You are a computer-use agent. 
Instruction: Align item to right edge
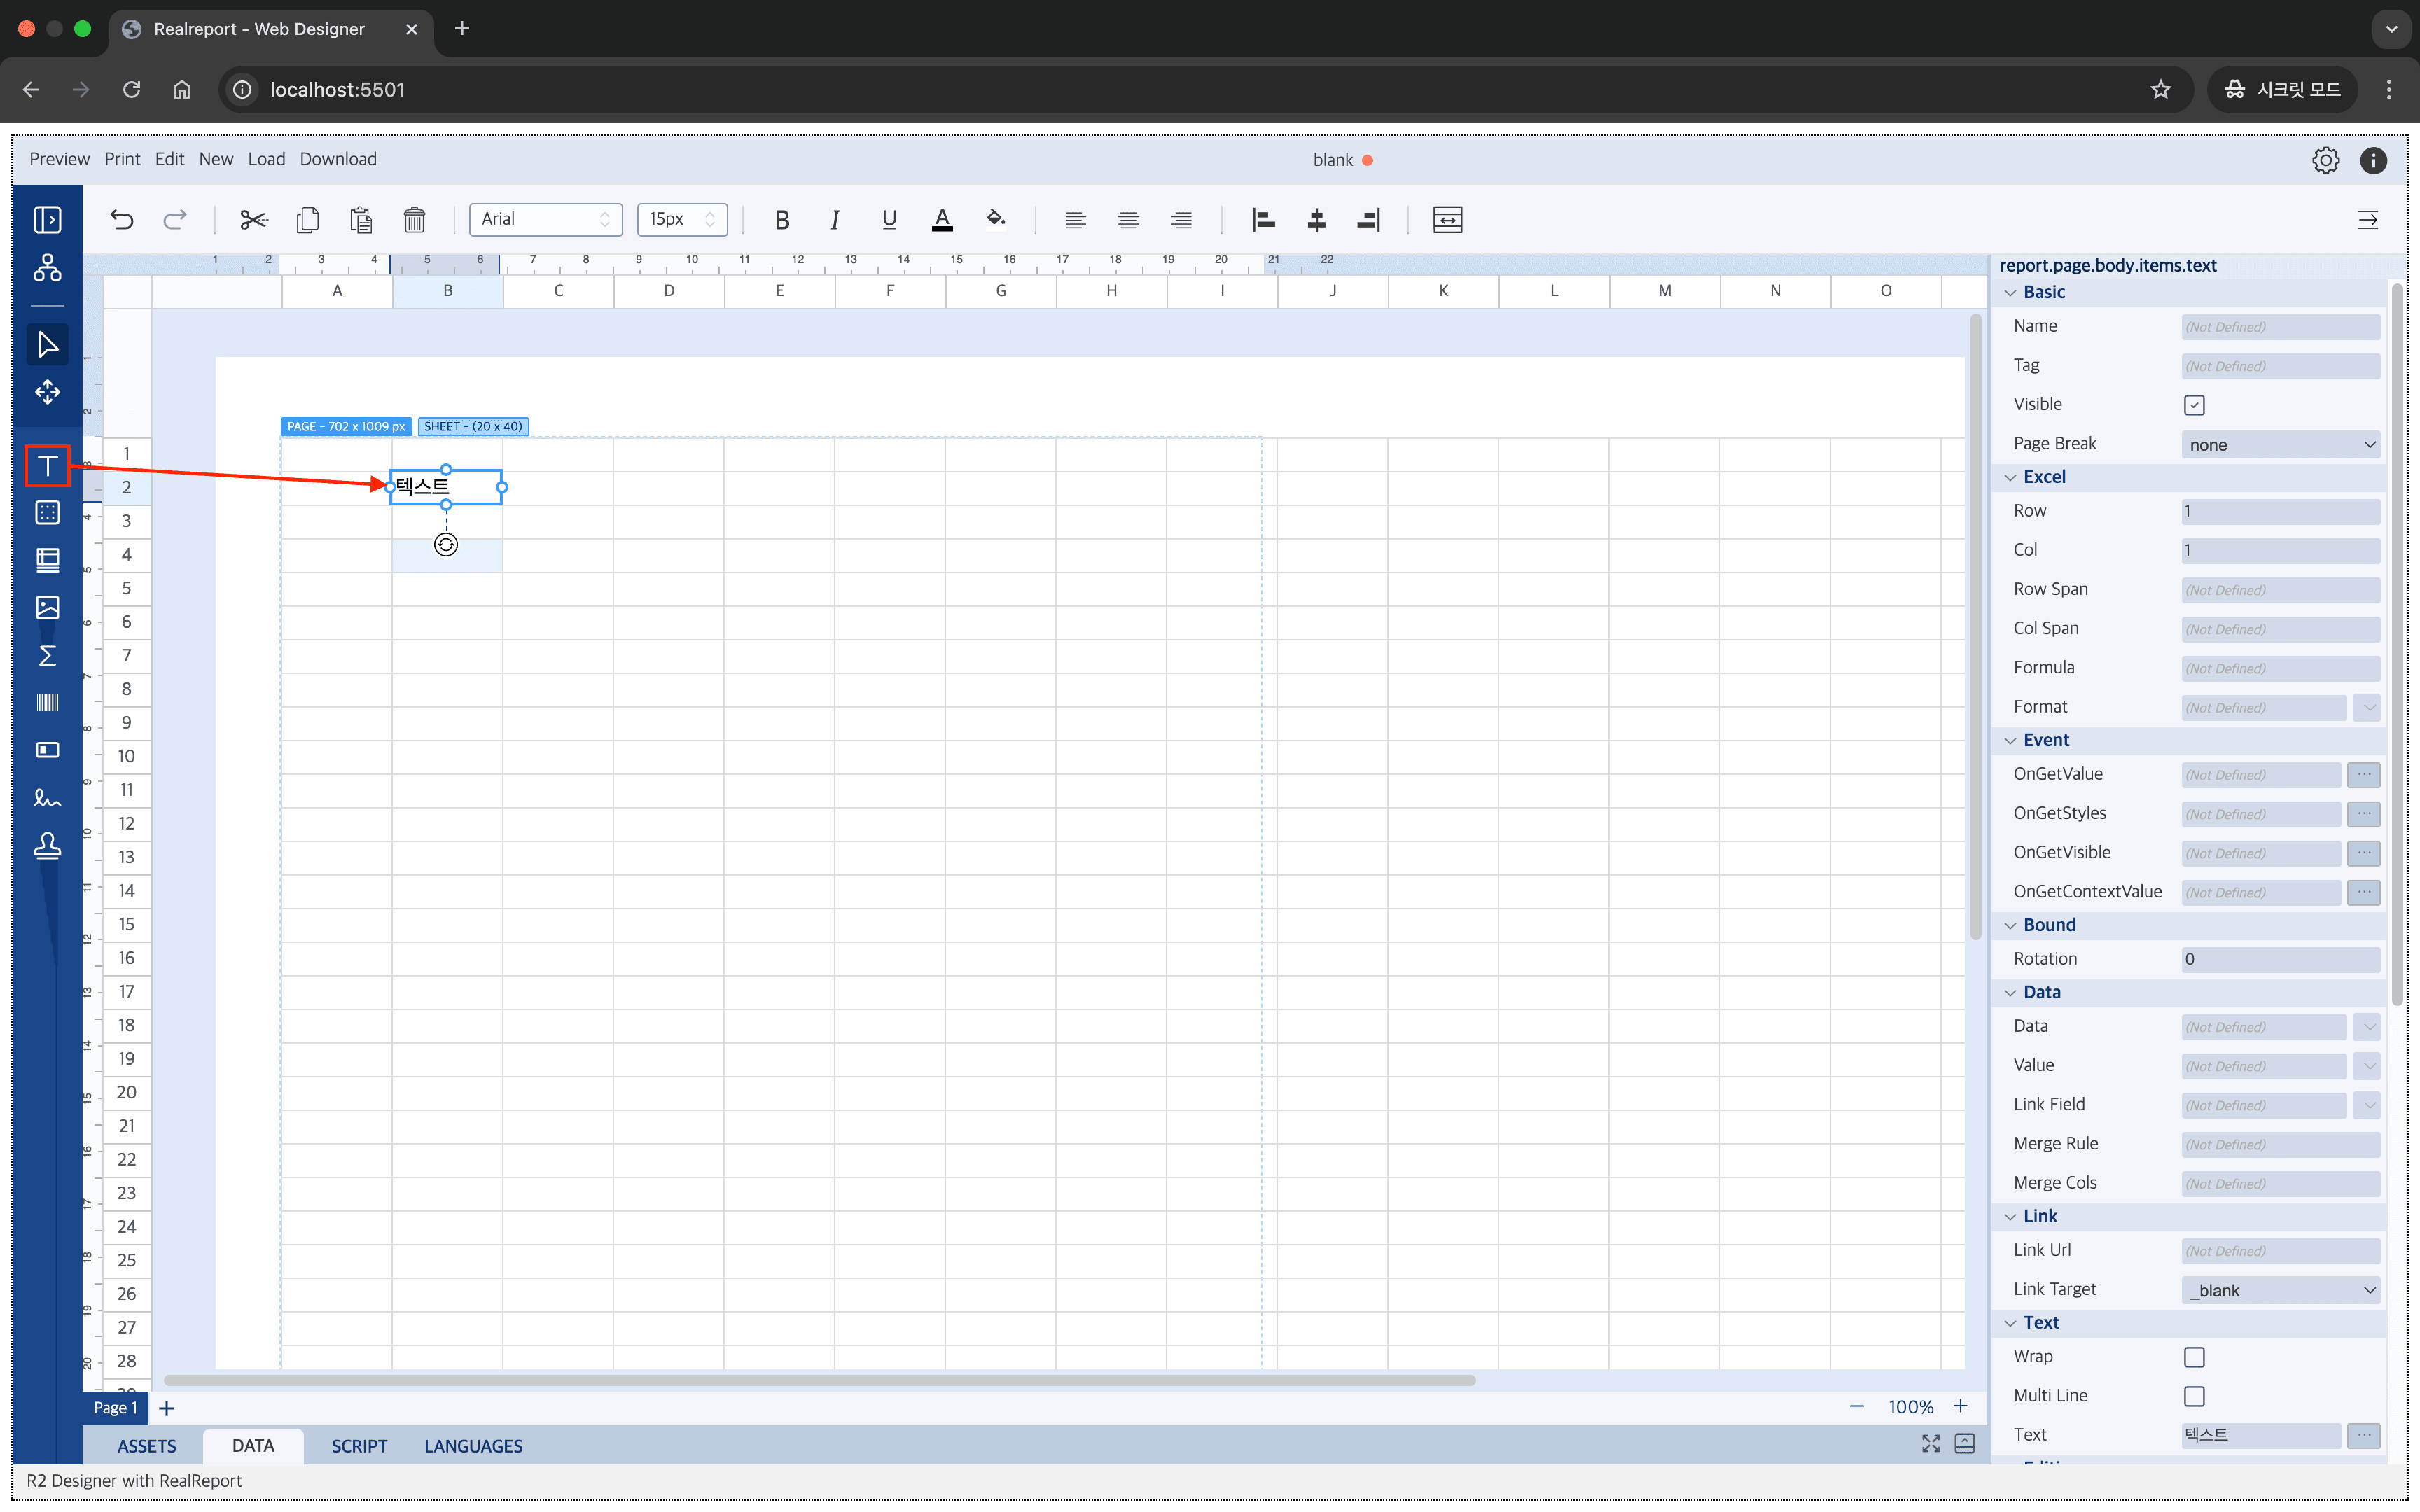[x=1369, y=219]
